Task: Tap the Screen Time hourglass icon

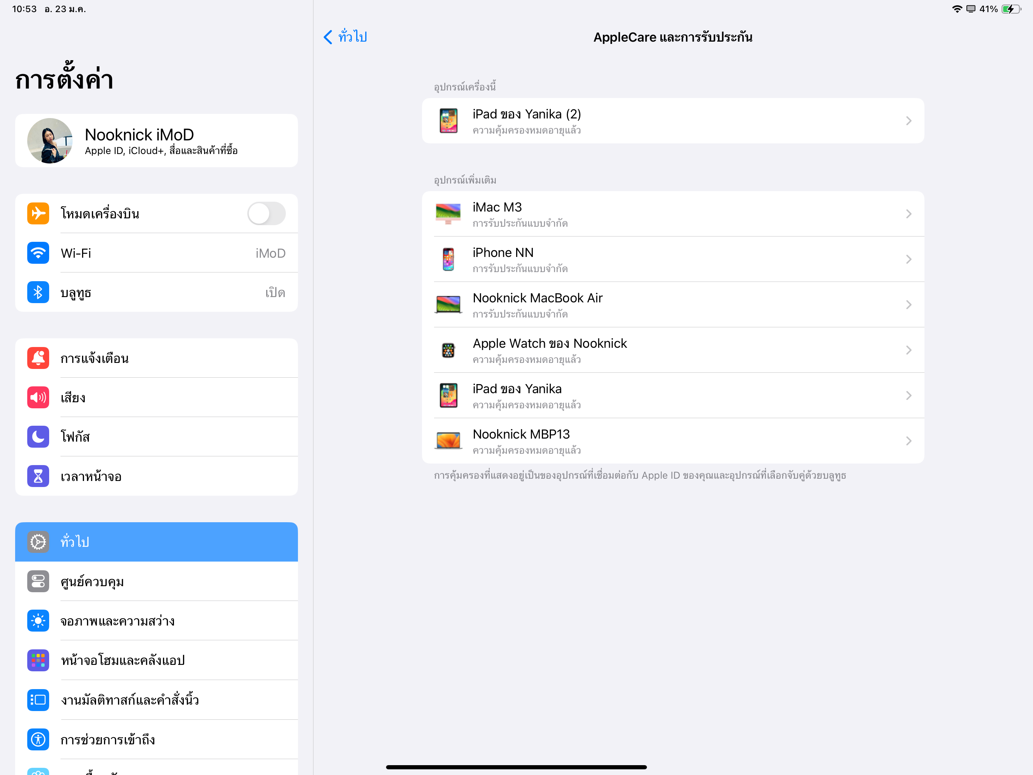Action: point(38,476)
